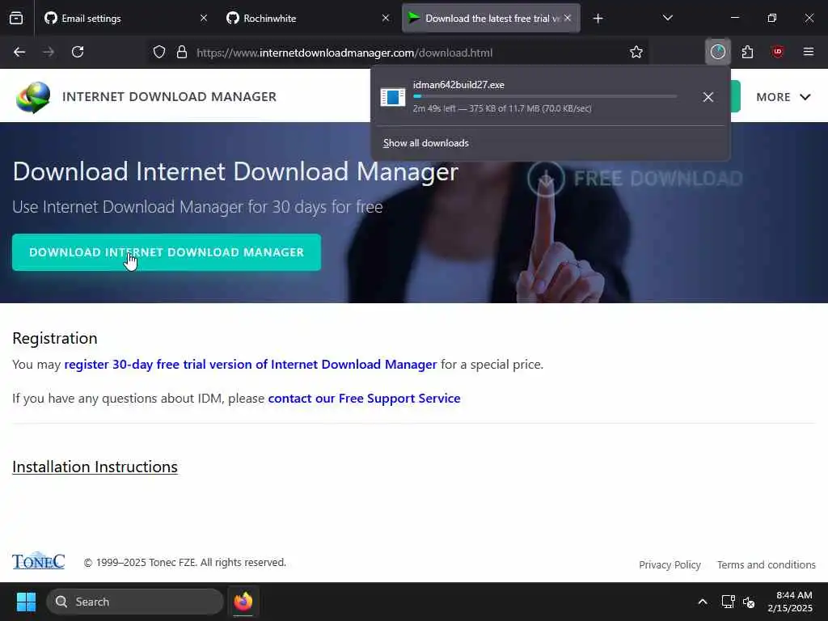The height and width of the screenshot is (621, 828).
Task: Open Show all downloads
Action: tap(425, 143)
